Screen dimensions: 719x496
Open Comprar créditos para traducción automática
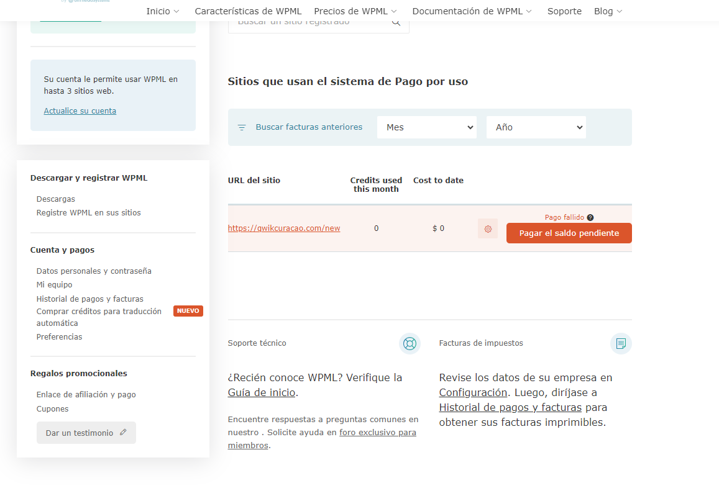tap(99, 317)
